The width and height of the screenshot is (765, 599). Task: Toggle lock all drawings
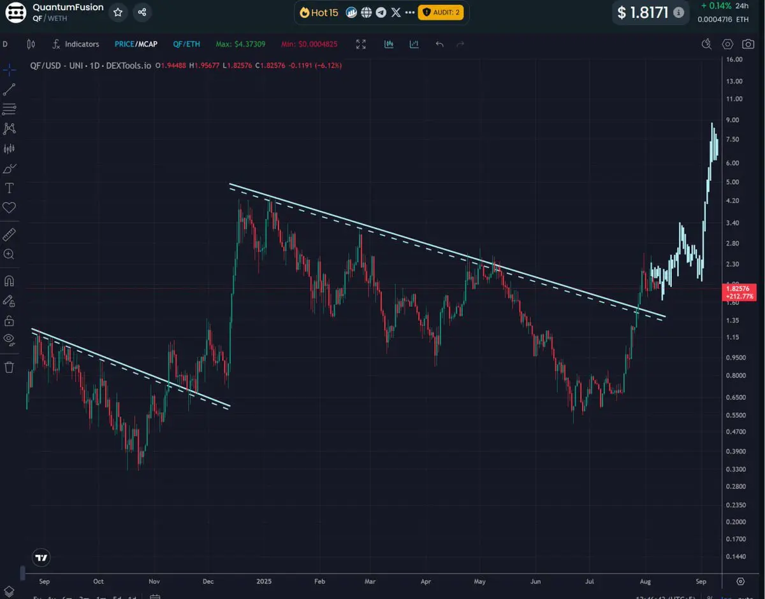point(9,320)
